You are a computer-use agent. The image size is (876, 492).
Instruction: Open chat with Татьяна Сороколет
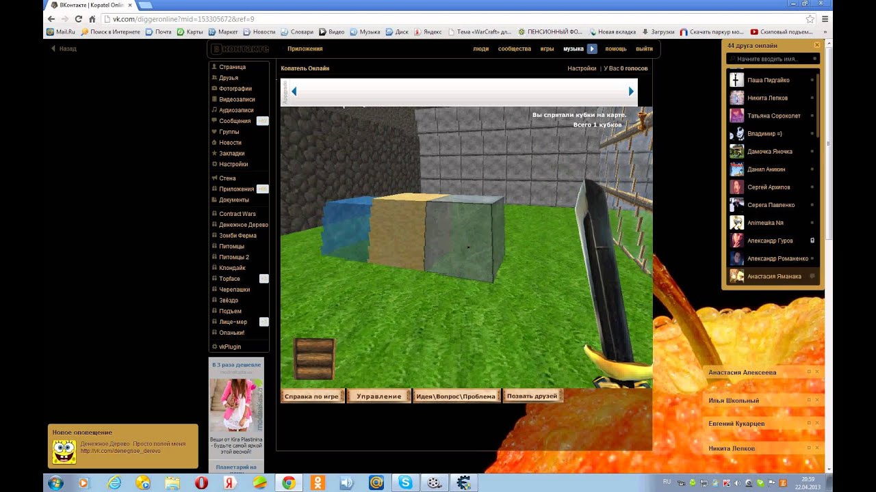click(x=773, y=115)
